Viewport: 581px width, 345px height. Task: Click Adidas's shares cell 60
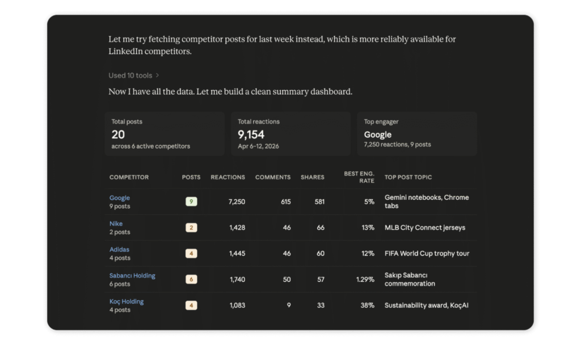(321, 254)
